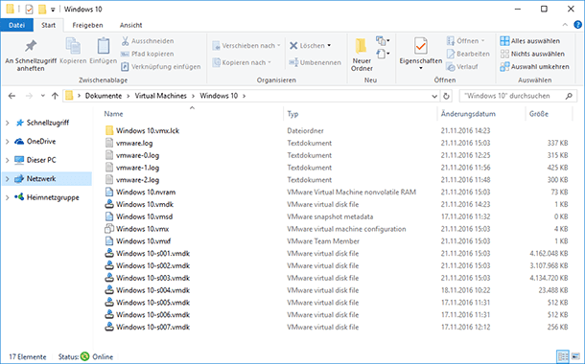Screen dimensions: 585x364
Task: Open the easy access dropdown icon
Action: click(x=383, y=54)
